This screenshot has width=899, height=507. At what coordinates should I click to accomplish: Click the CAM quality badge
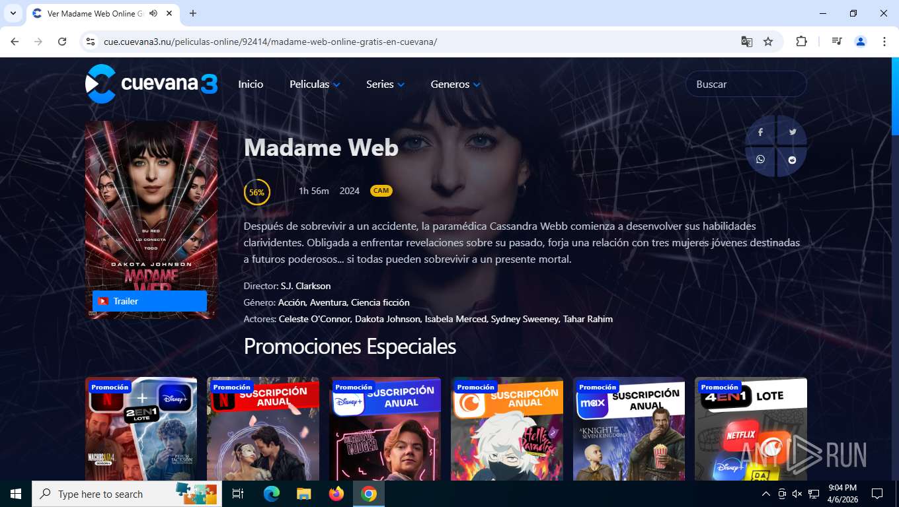pyautogui.click(x=381, y=191)
